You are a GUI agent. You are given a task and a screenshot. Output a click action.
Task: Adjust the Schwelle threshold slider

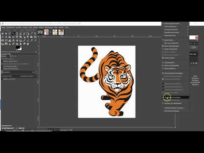click(19, 72)
